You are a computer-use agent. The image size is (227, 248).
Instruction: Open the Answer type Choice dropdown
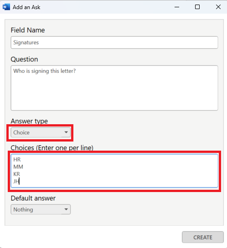(41, 132)
